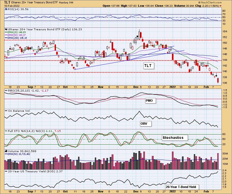This screenshot has height=194, width=232.
Task: Click the RSI(14) 30.56 indicator label
Action: click(18, 9)
